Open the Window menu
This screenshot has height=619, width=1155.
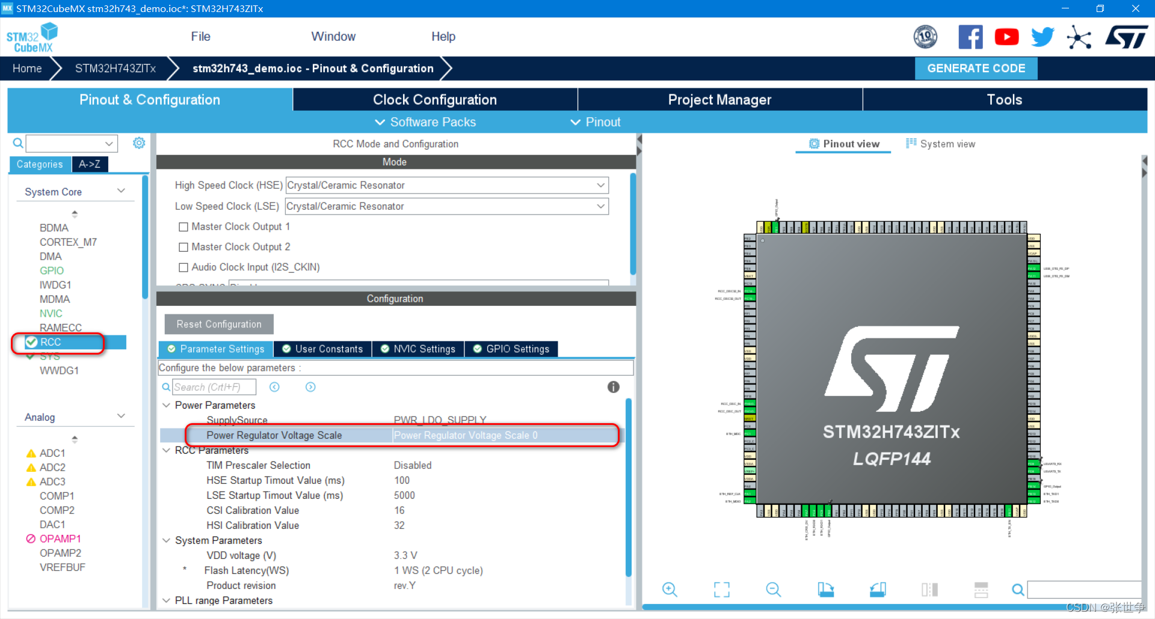tap(333, 37)
